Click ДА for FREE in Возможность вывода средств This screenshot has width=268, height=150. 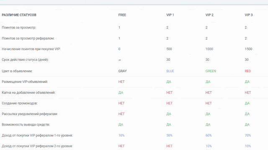[121, 125]
